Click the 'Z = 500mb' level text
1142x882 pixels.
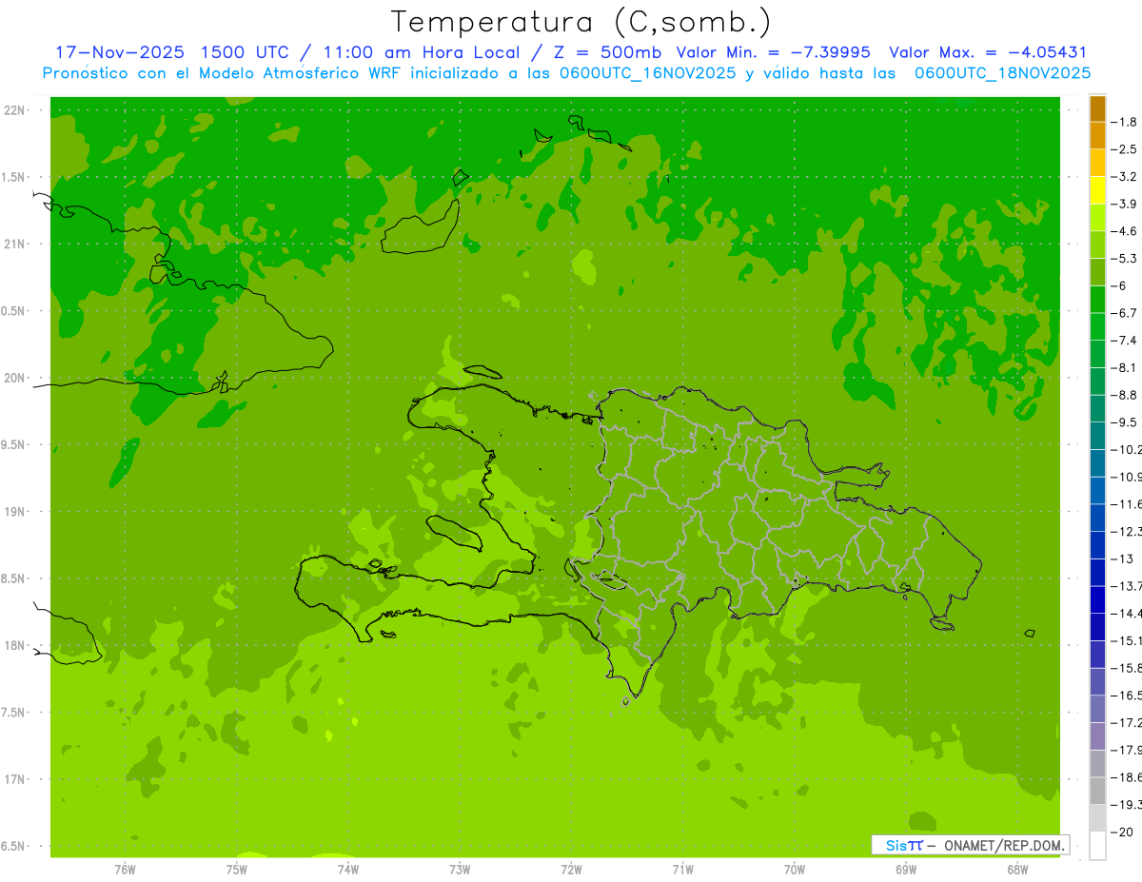pyautogui.click(x=607, y=52)
